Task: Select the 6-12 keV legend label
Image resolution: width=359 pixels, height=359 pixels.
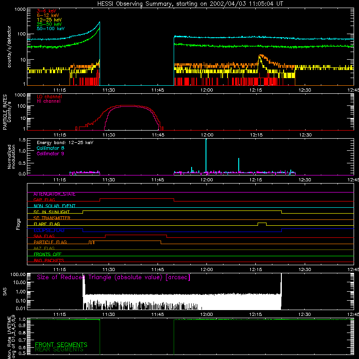Action: pos(48,15)
